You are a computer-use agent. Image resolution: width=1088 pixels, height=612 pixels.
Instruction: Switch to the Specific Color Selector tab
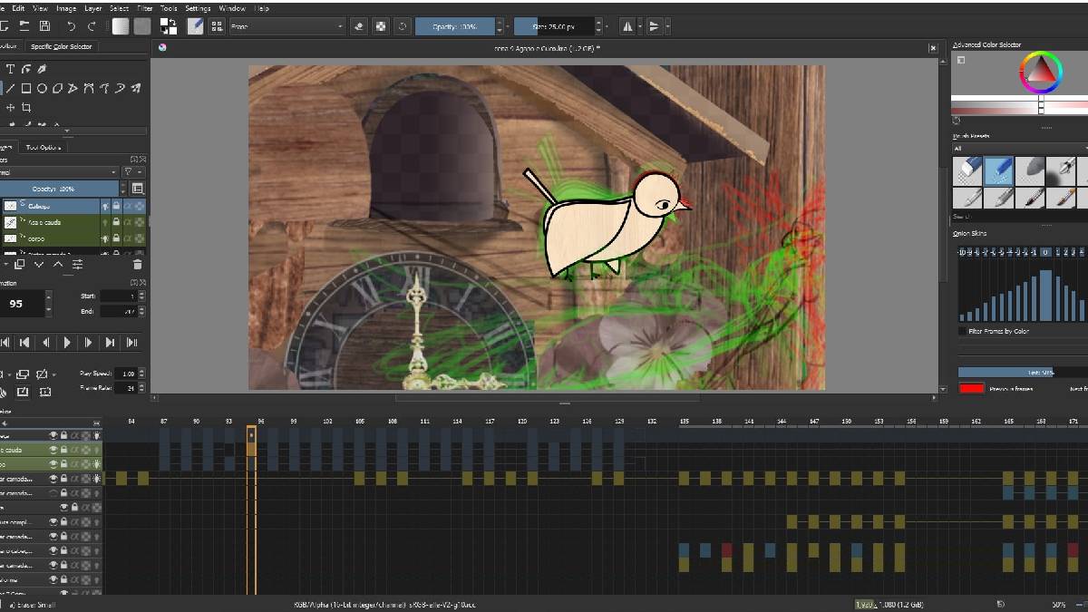point(61,46)
